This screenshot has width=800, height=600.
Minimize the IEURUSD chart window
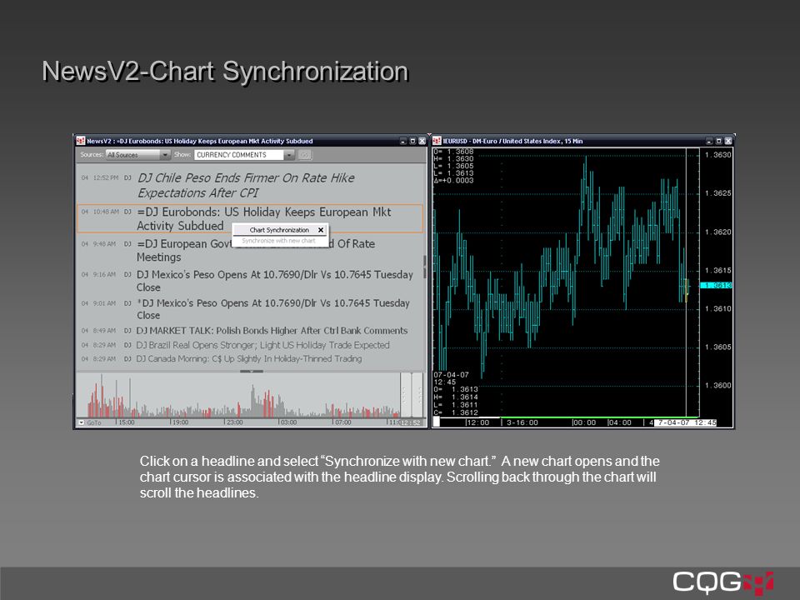click(x=709, y=141)
